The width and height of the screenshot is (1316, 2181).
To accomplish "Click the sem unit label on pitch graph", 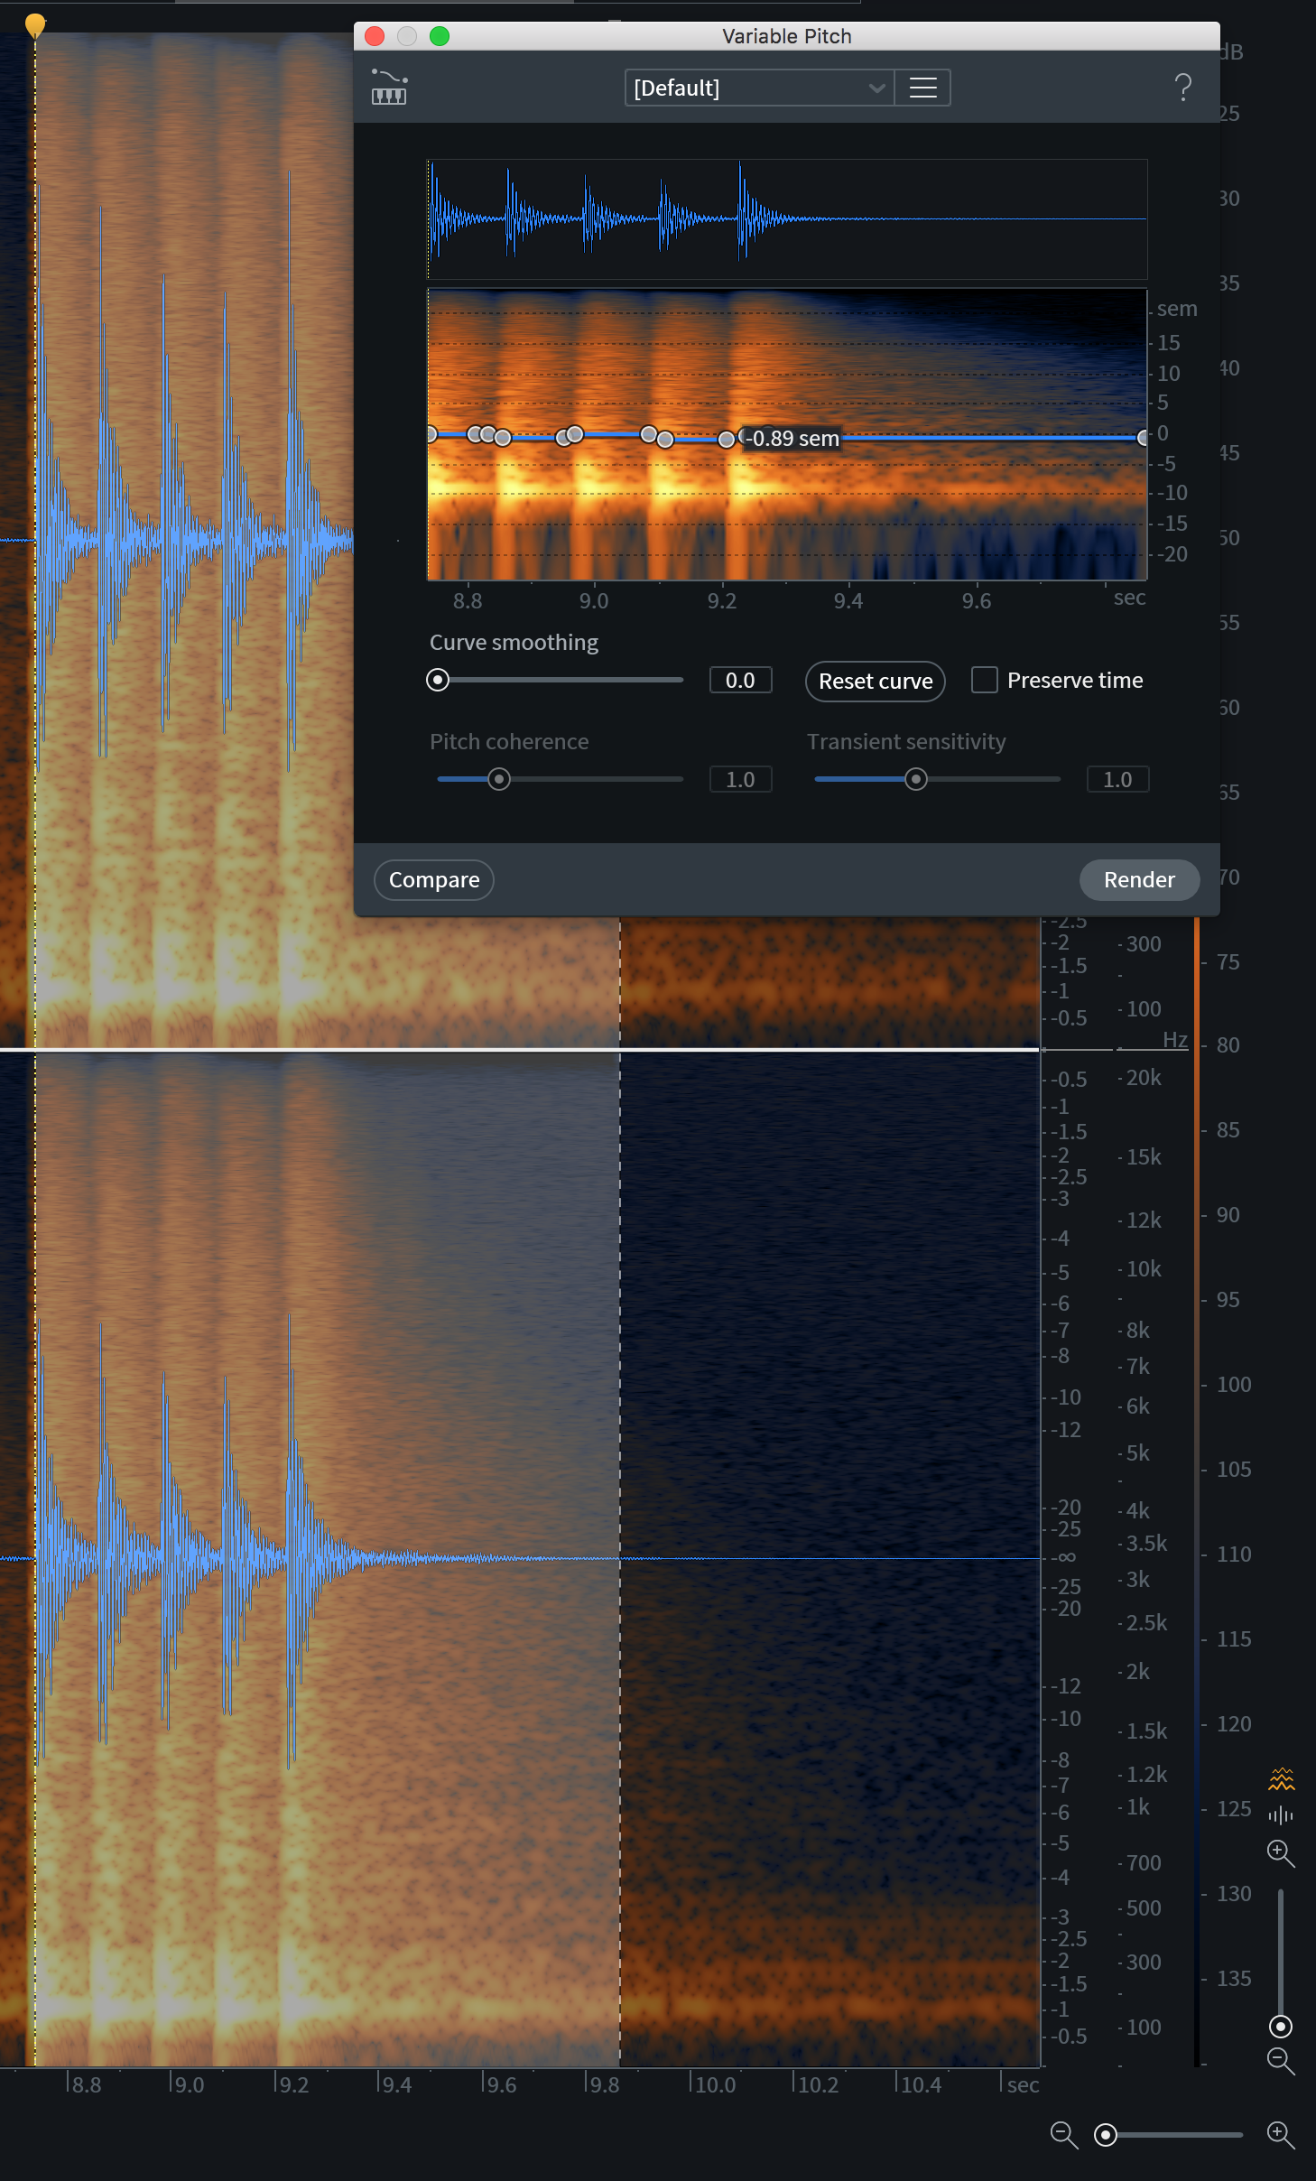I will tap(1177, 309).
